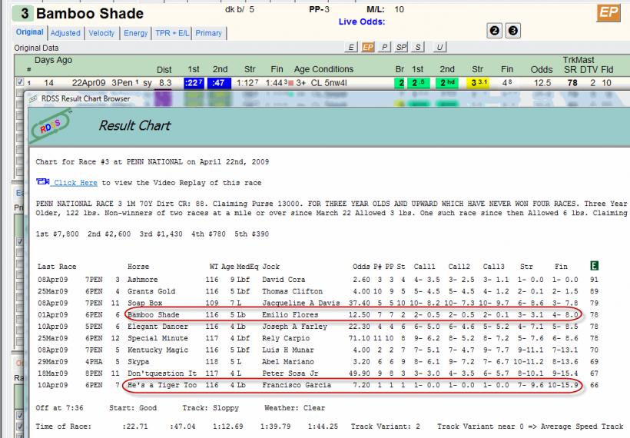Image resolution: width=630 pixels, height=438 pixels.
Task: Click the pink square beside 1:44.3 finish time
Action: [x=291, y=83]
